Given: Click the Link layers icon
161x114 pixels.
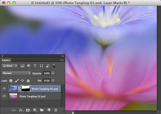Looking at the screenshot, I should click(x=13, y=110).
